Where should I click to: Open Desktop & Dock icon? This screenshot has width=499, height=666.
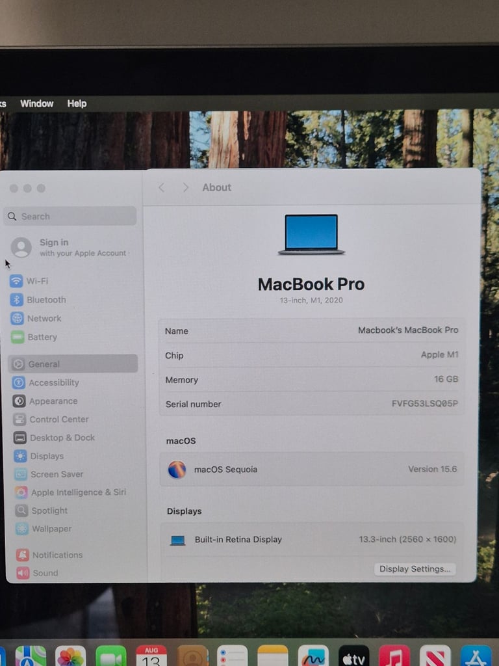20,438
